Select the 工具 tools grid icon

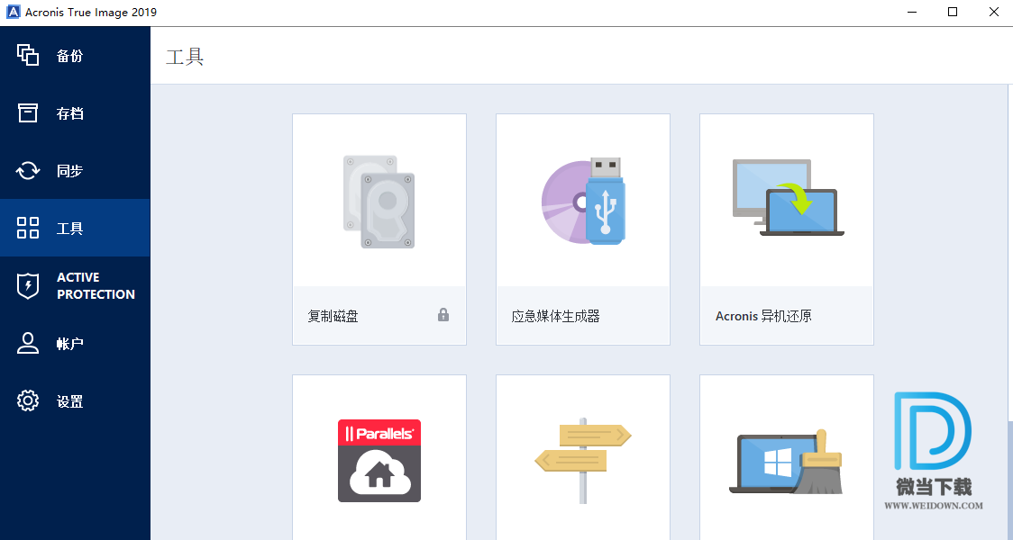click(28, 228)
